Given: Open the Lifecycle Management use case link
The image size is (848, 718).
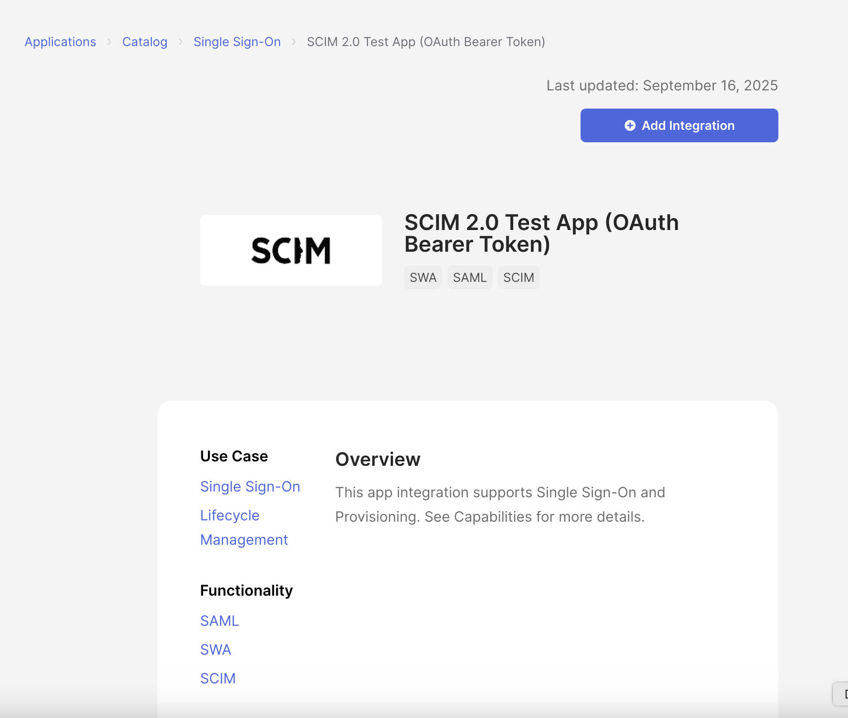Looking at the screenshot, I should point(244,527).
